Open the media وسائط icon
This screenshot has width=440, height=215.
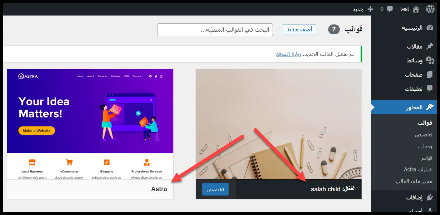(430, 60)
